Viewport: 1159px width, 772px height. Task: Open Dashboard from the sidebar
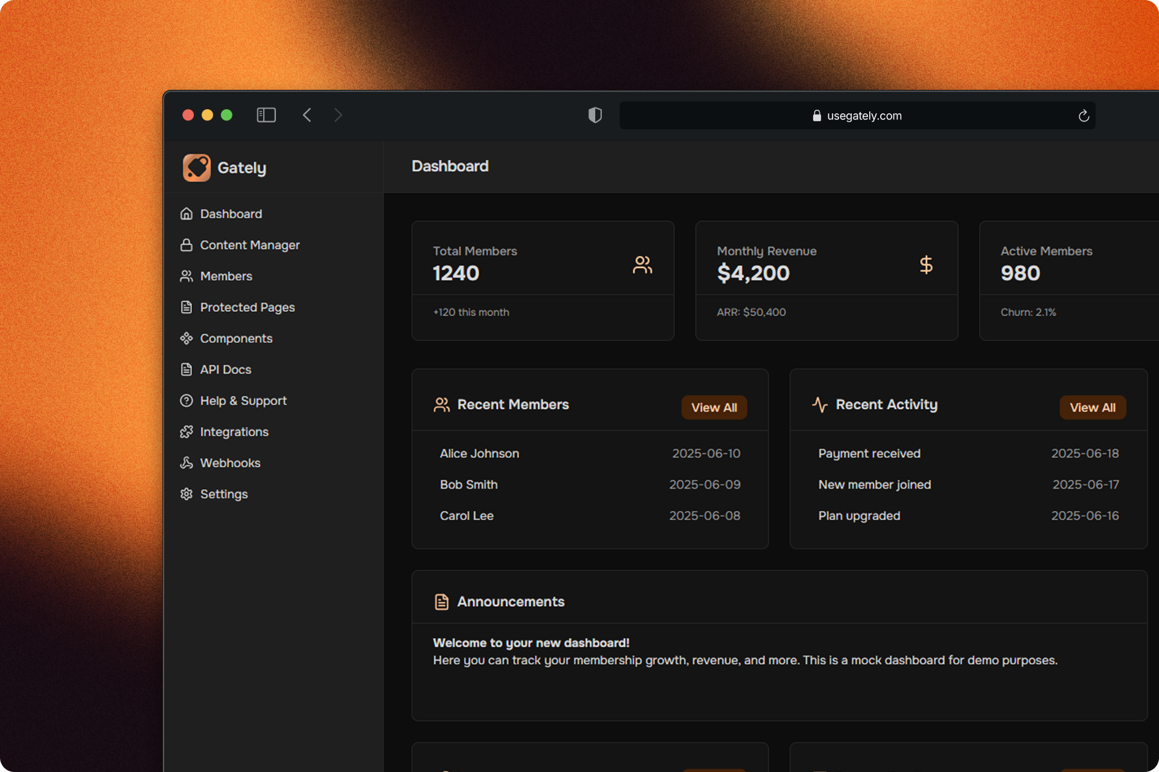tap(231, 214)
